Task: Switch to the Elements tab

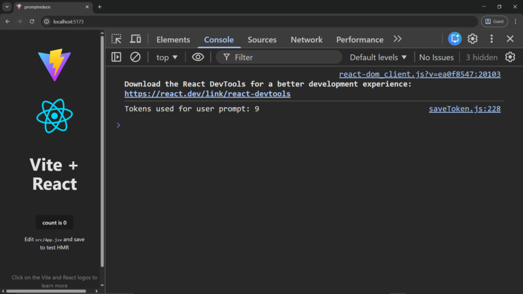Action: click(x=173, y=40)
